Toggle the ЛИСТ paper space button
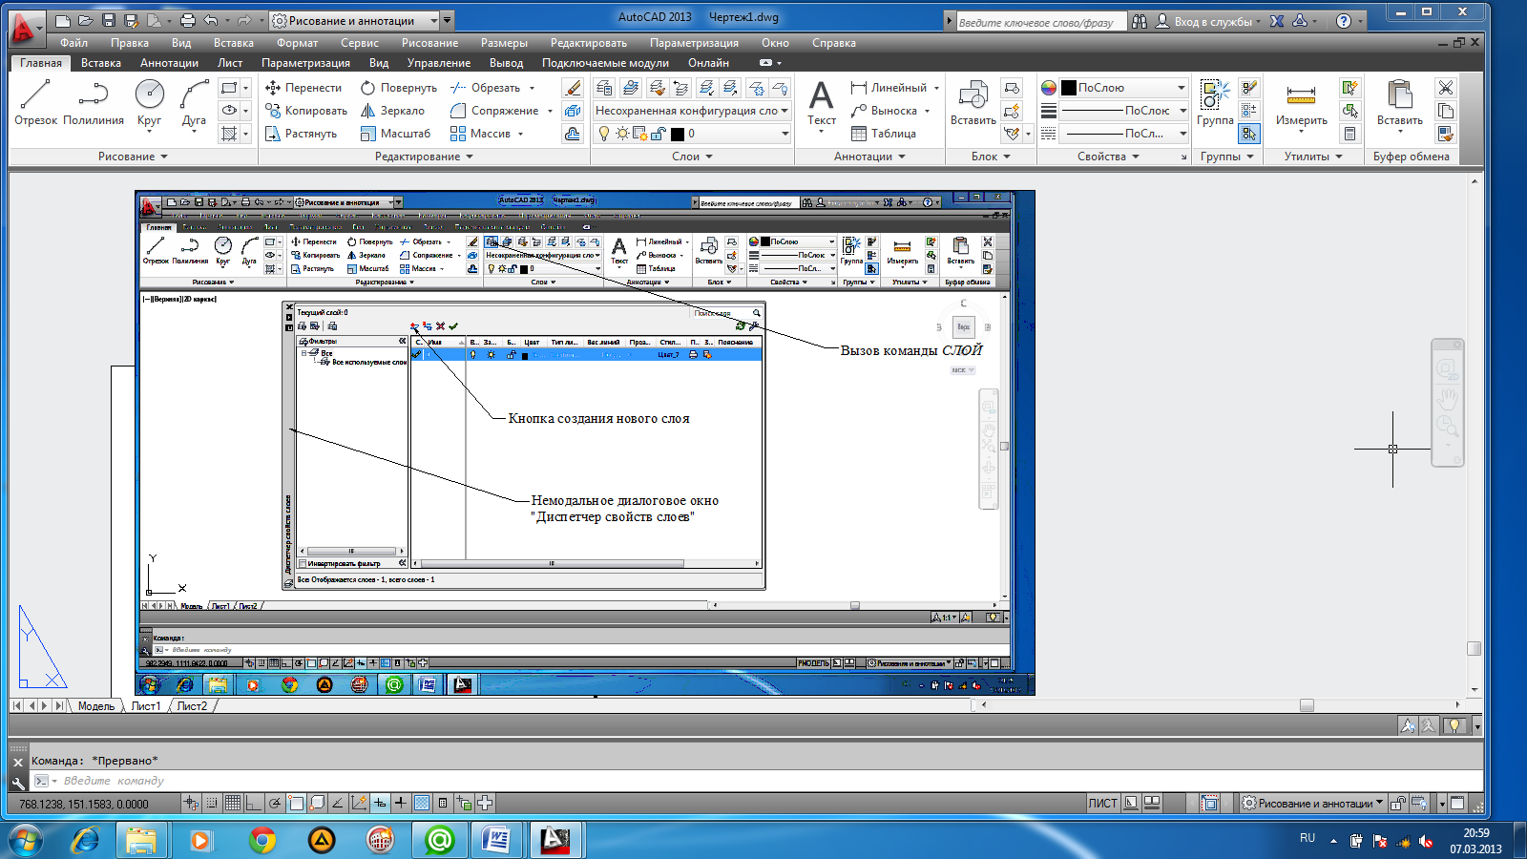Screen dimensions: 1527x859 click(x=1102, y=804)
